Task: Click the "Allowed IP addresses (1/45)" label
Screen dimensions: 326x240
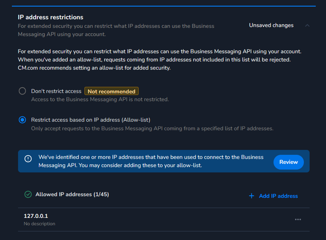Action: [x=72, y=195]
